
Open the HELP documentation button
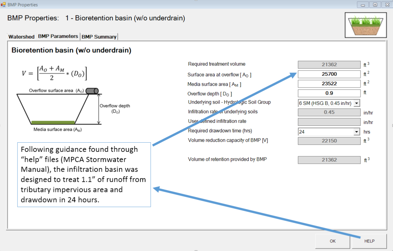pyautogui.click(x=369, y=241)
